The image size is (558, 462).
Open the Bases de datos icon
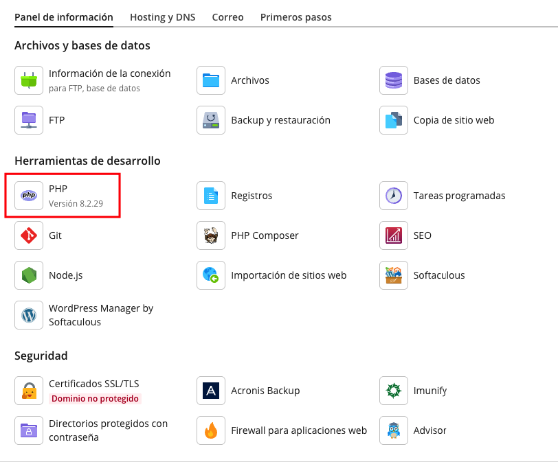click(394, 80)
